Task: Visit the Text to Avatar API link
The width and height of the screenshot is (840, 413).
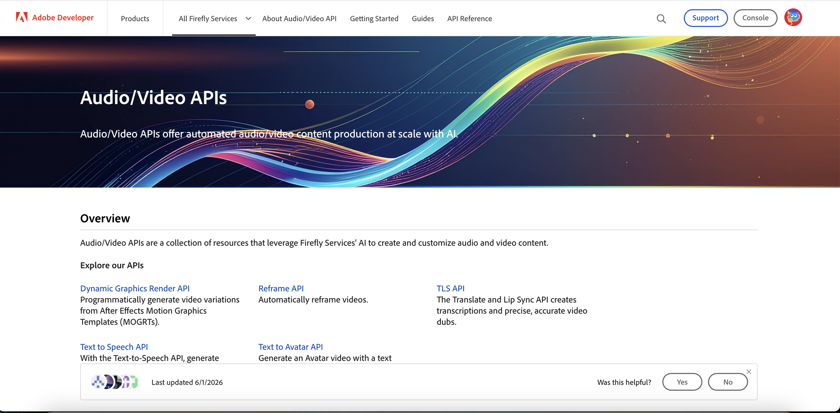Action: click(x=290, y=347)
